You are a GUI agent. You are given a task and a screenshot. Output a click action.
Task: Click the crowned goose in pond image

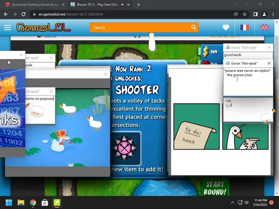(x=60, y=140)
